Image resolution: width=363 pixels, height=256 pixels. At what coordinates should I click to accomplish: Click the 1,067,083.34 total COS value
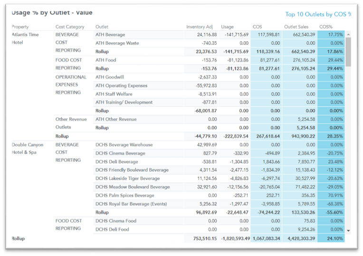point(267,238)
